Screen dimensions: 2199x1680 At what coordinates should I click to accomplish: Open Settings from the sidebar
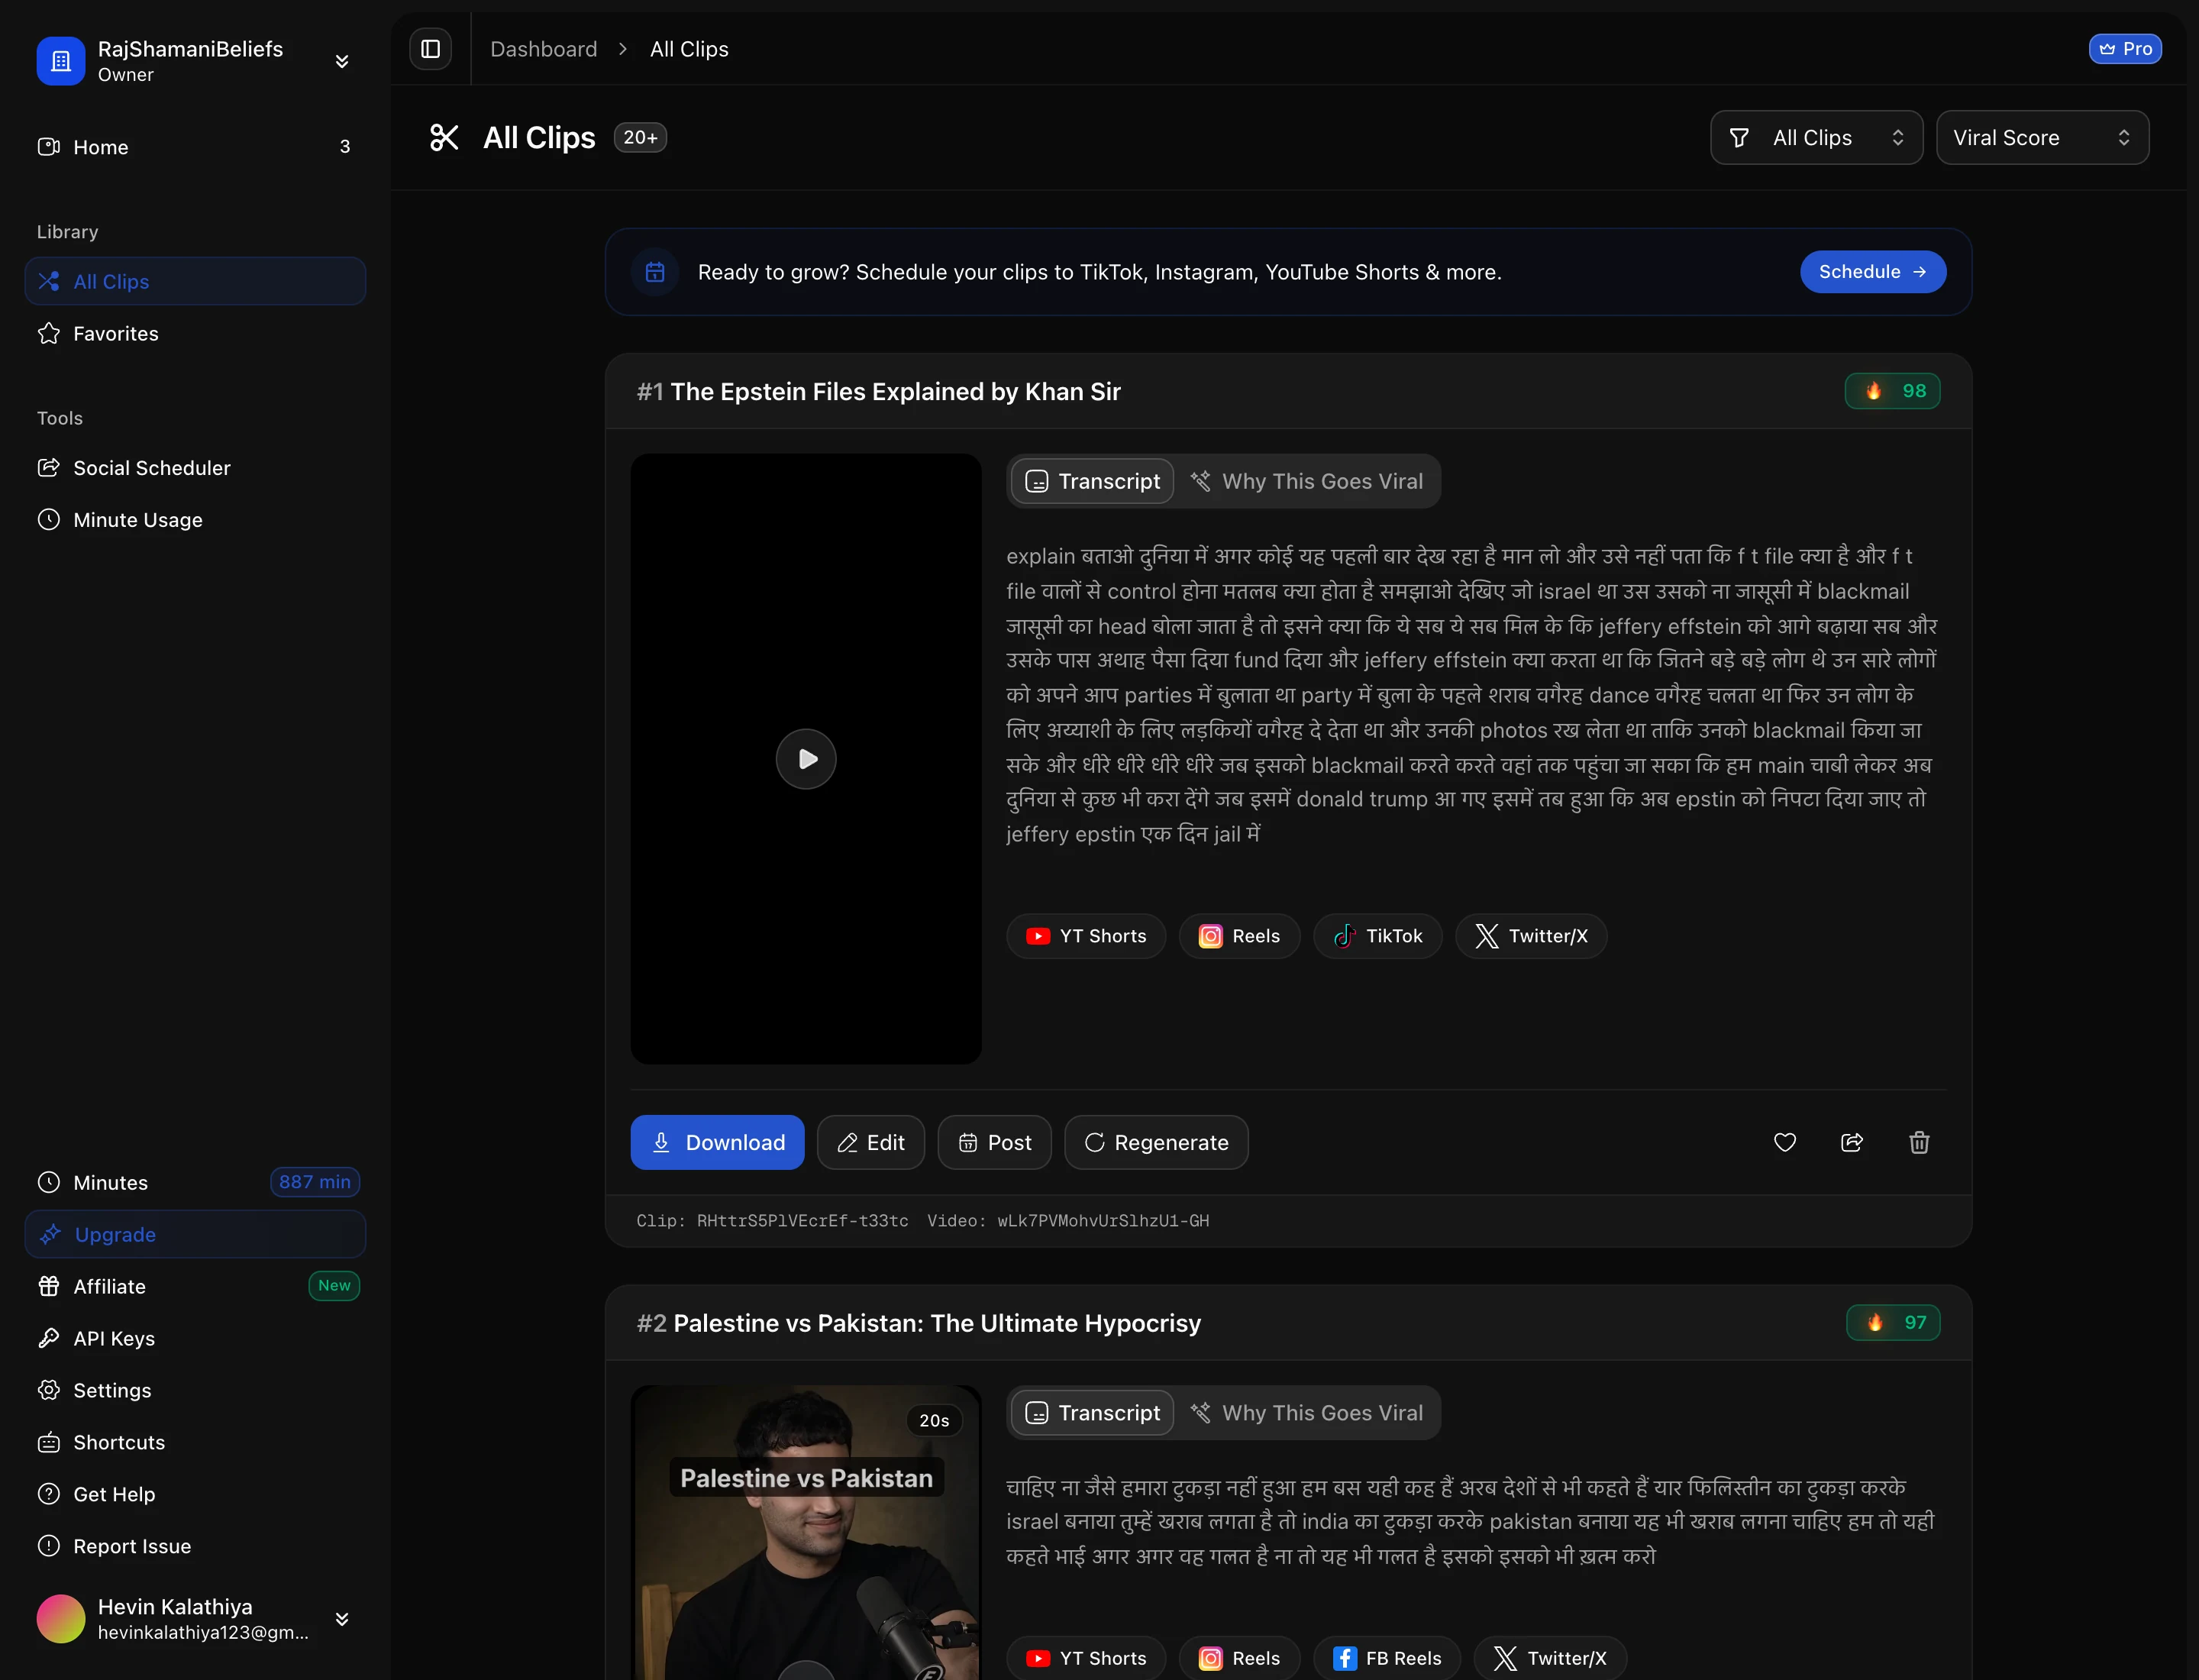(195, 1390)
